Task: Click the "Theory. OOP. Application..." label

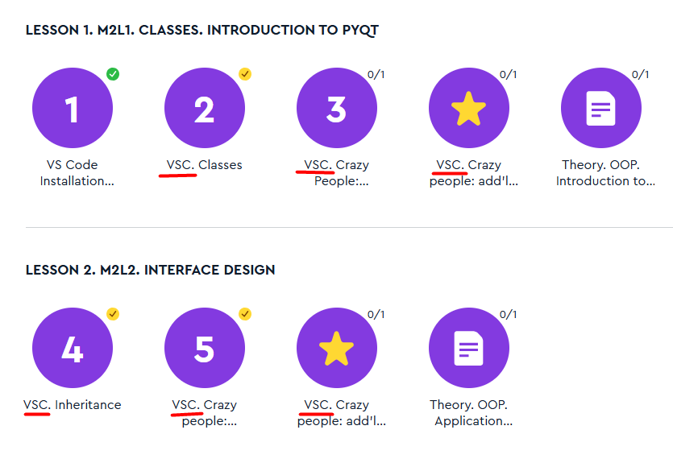Action: pyautogui.click(x=473, y=413)
